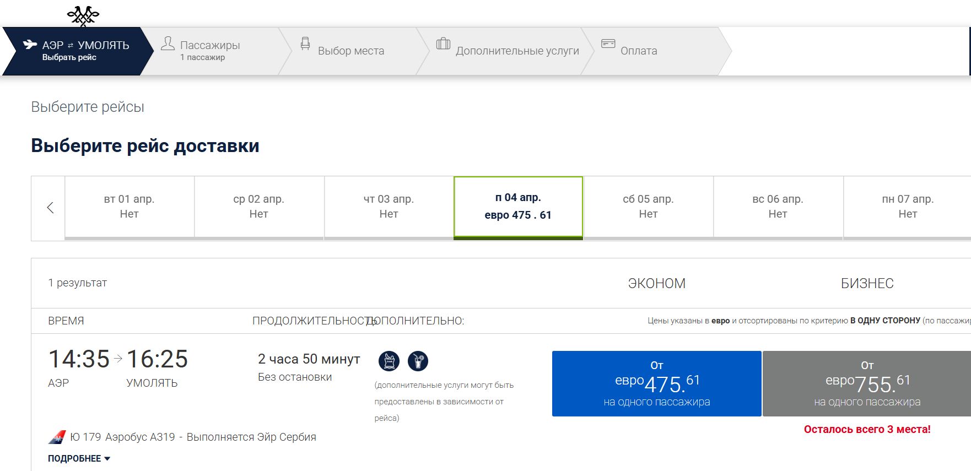This screenshot has height=471, width=971.
Task: Click the seat icon beside Выбор места
Action: pyautogui.click(x=305, y=44)
